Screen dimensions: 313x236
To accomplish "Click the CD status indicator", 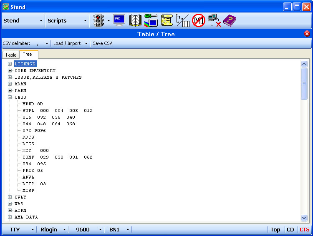I will tap(290, 230).
